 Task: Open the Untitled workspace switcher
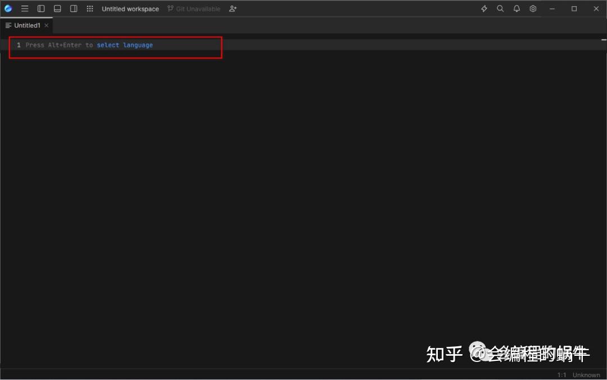130,8
